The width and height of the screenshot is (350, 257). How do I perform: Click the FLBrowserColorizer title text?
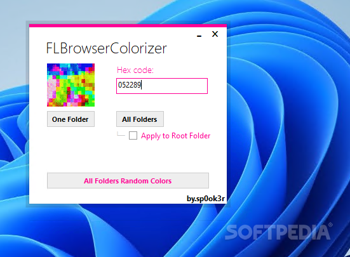tap(107, 48)
